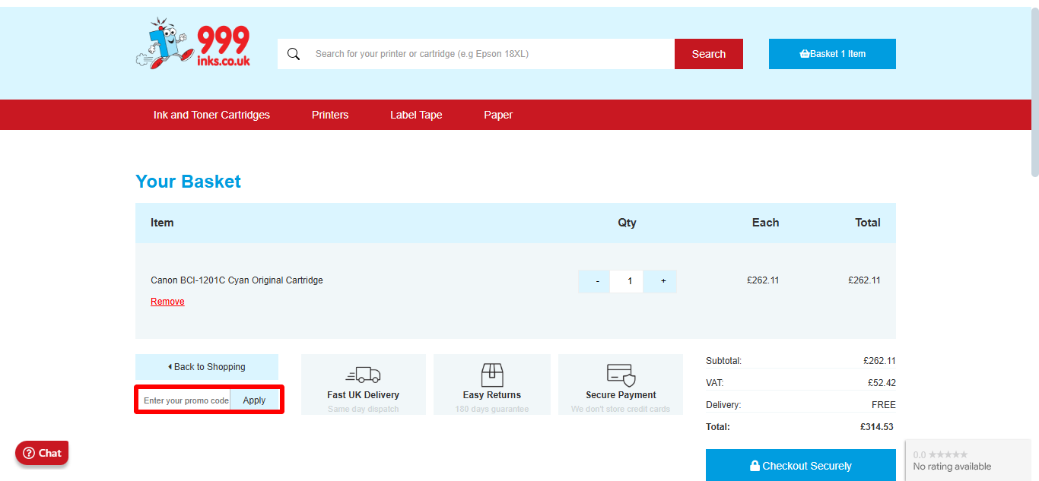Open the 999inks.co.uk logo homepage
This screenshot has width=1039, height=481.
click(193, 46)
